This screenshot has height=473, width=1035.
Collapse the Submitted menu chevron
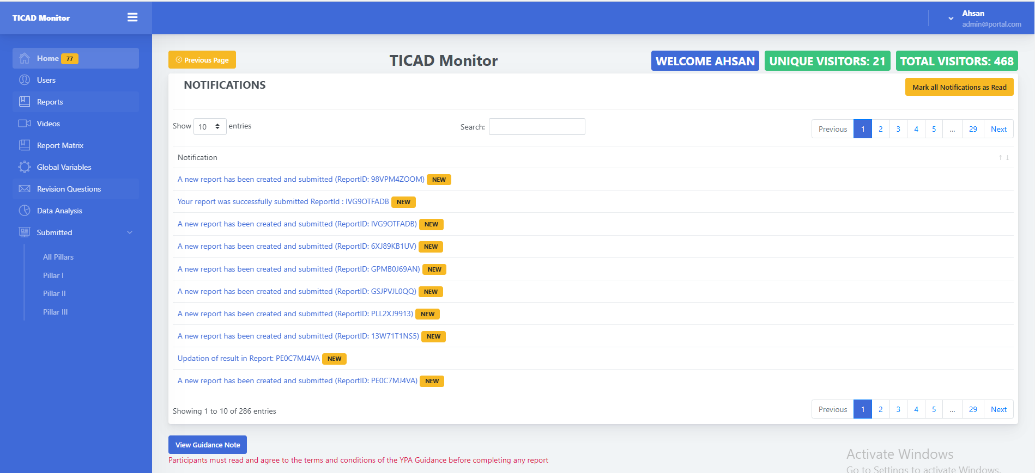[x=130, y=232]
